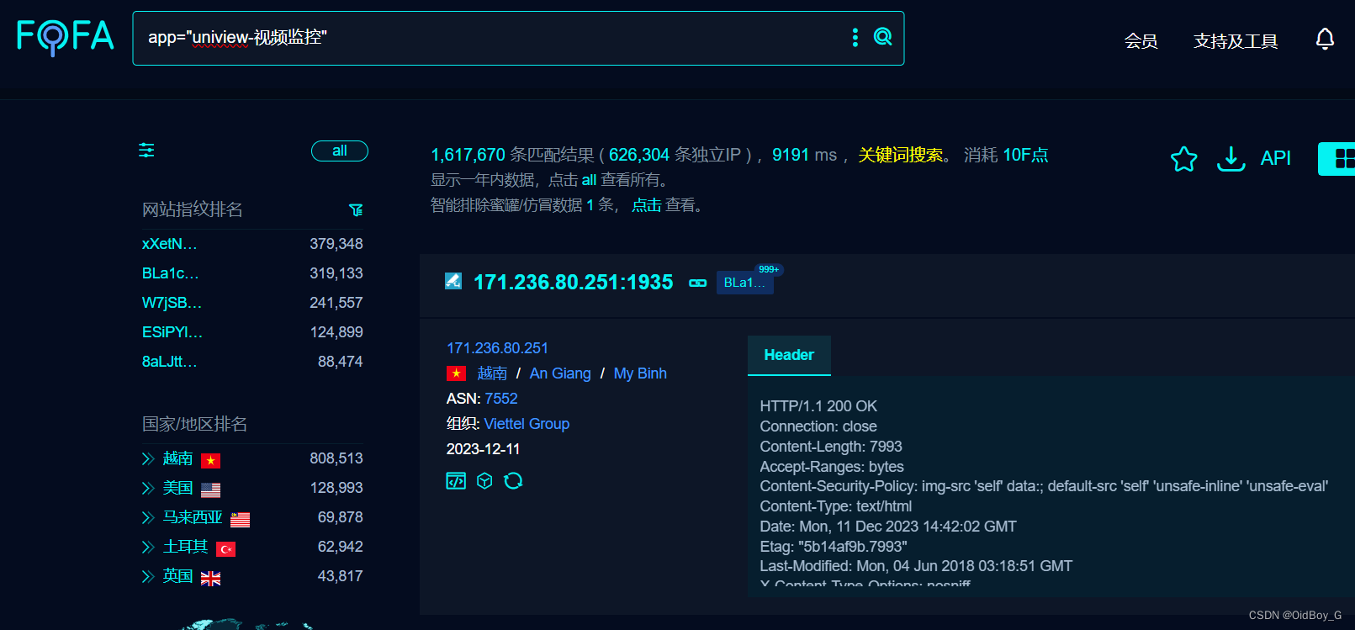The image size is (1355, 630).
Task: Select fingerprint 8aLJtt…
Action: click(x=170, y=362)
